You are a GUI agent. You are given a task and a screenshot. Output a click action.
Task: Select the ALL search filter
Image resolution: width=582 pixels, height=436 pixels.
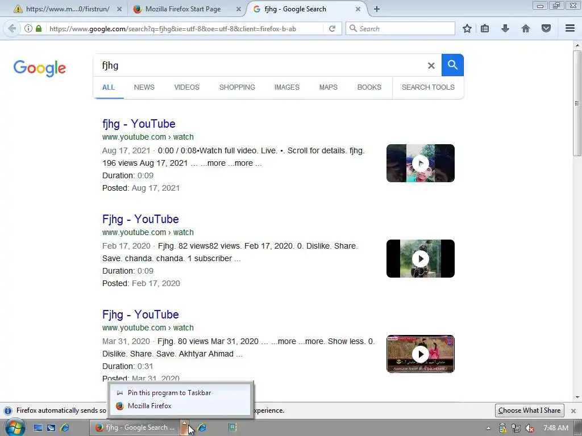point(109,87)
